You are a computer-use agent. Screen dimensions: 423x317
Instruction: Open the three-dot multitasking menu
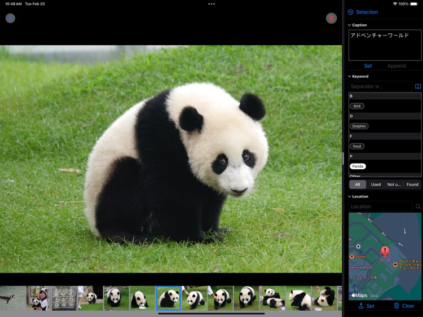211,4
